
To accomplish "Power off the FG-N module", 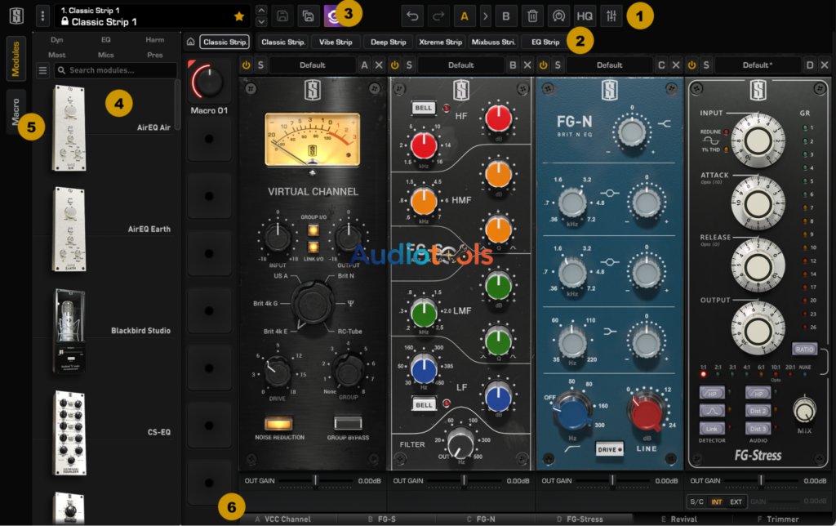I will (x=544, y=65).
